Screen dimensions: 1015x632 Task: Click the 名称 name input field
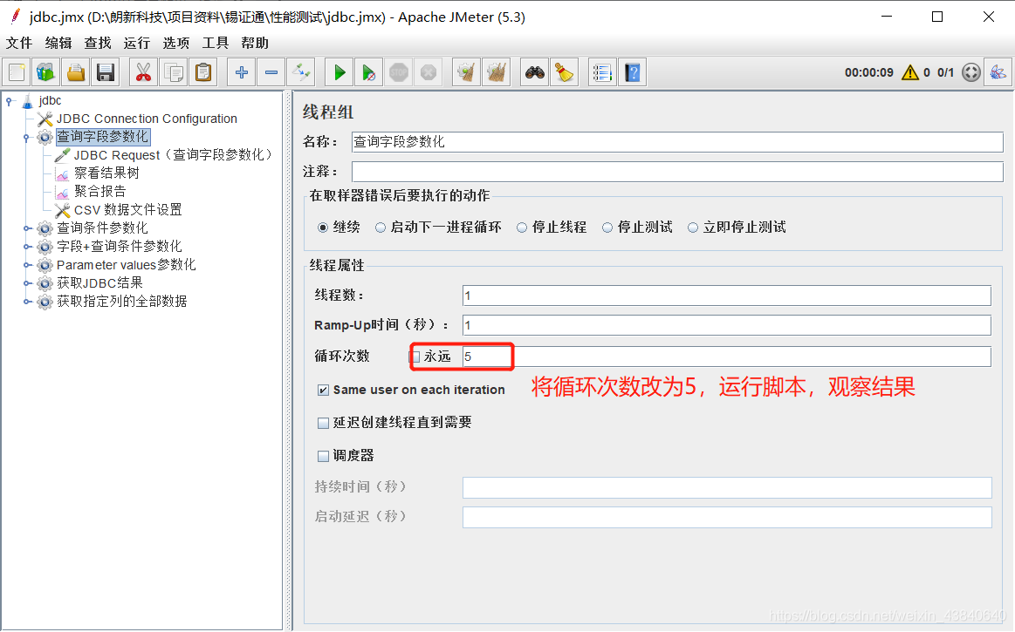(x=677, y=142)
